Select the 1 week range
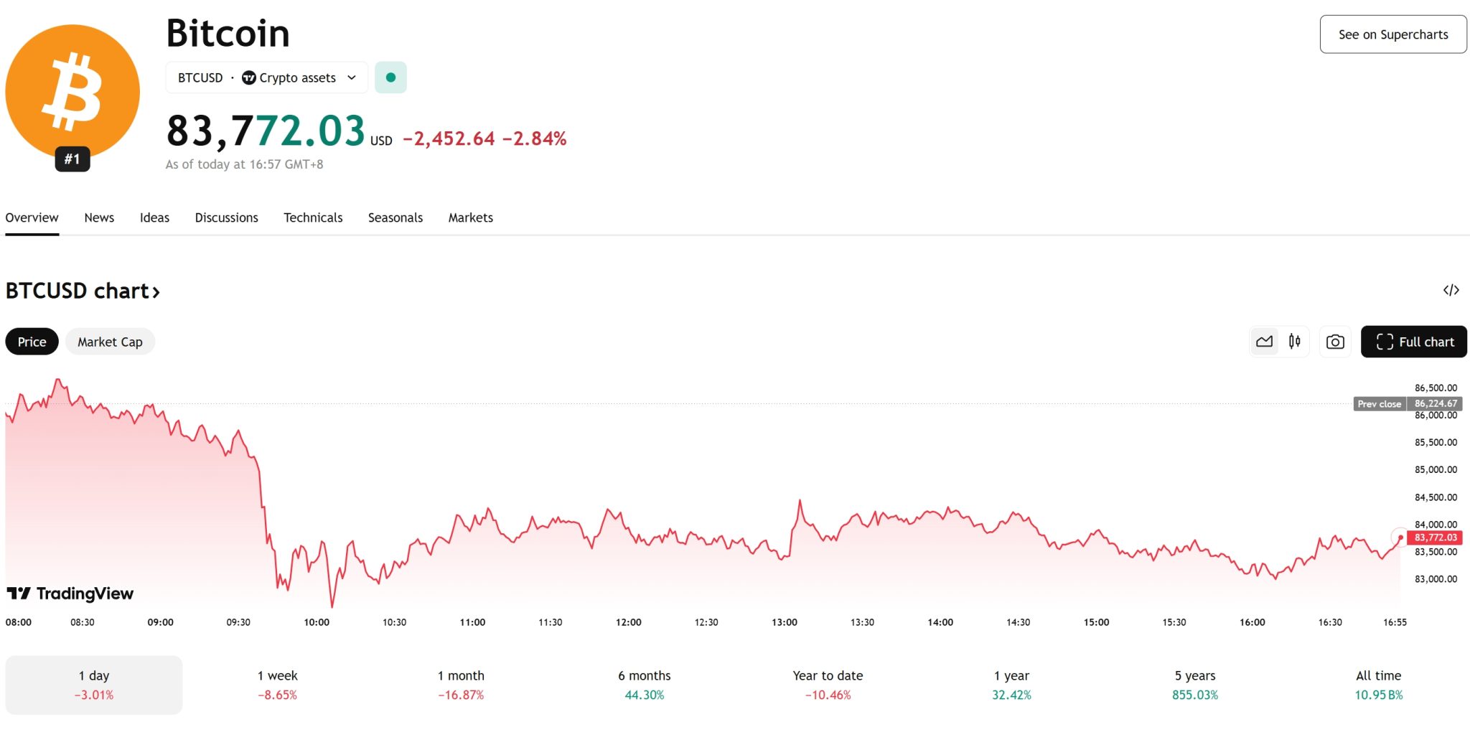Screen dimensions: 1470x750 click(278, 685)
